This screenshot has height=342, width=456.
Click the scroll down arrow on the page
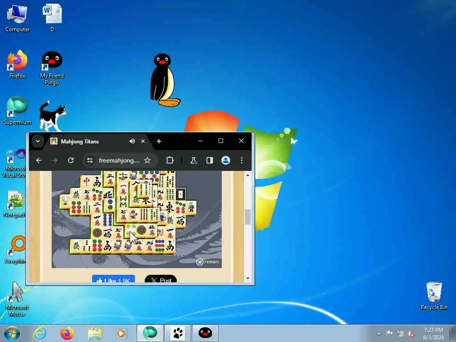click(x=248, y=279)
